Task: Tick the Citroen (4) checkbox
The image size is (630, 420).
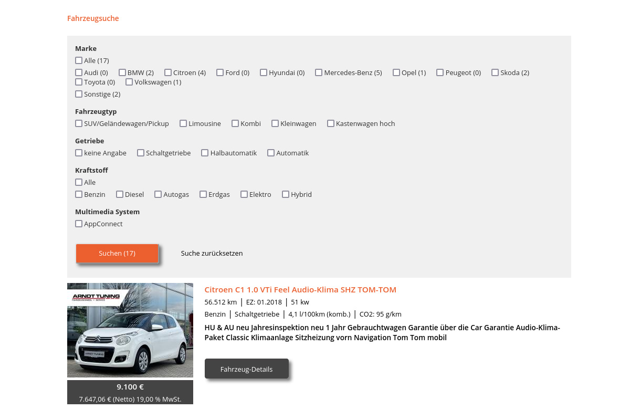Action: point(168,72)
